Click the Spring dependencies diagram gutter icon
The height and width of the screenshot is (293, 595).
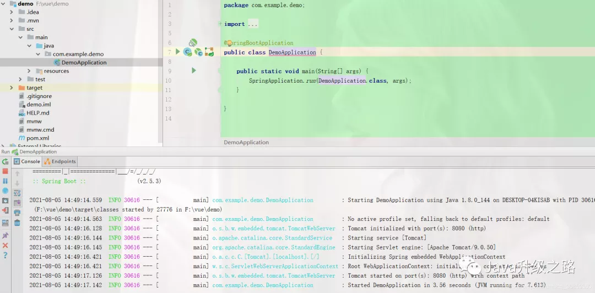click(x=209, y=52)
